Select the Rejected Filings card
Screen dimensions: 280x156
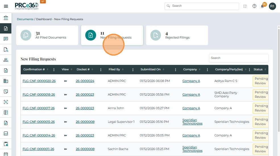(177, 35)
